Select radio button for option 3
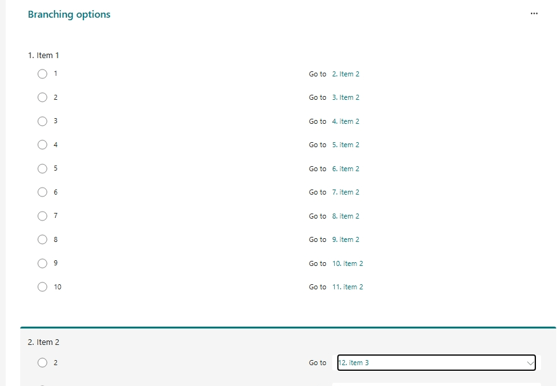Screen dimensions: 560x386 click(42, 121)
